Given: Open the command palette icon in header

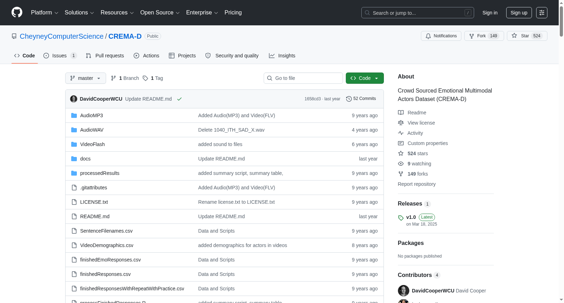Looking at the screenshot, I should (542, 13).
